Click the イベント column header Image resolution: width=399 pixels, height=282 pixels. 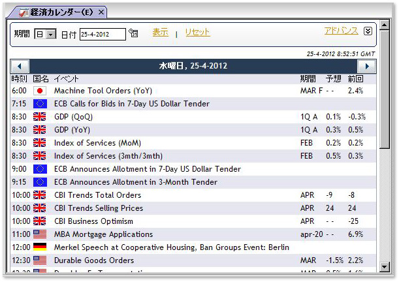pyautogui.click(x=66, y=79)
